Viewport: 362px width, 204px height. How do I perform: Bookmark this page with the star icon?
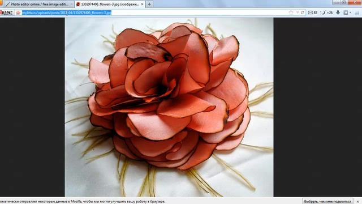coord(291,12)
